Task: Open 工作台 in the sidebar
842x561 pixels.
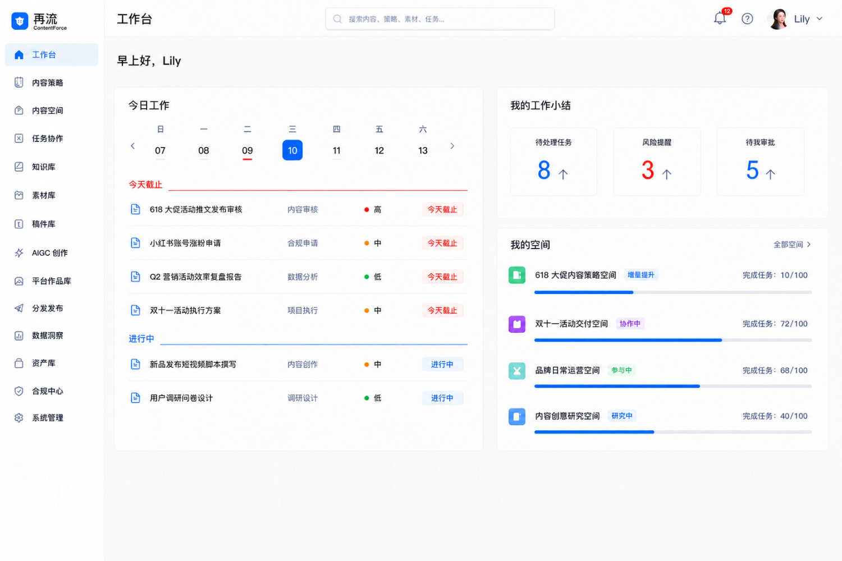Action: pyautogui.click(x=52, y=54)
